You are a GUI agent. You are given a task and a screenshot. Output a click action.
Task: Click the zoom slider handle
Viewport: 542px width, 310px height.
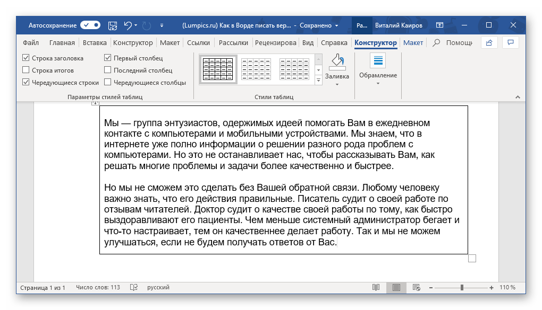(x=462, y=287)
